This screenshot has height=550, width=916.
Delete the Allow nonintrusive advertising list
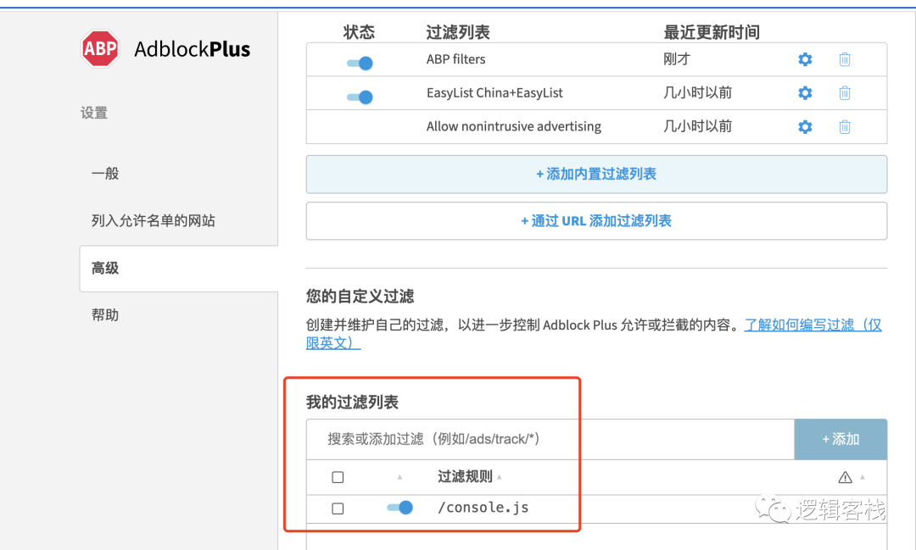pyautogui.click(x=845, y=127)
